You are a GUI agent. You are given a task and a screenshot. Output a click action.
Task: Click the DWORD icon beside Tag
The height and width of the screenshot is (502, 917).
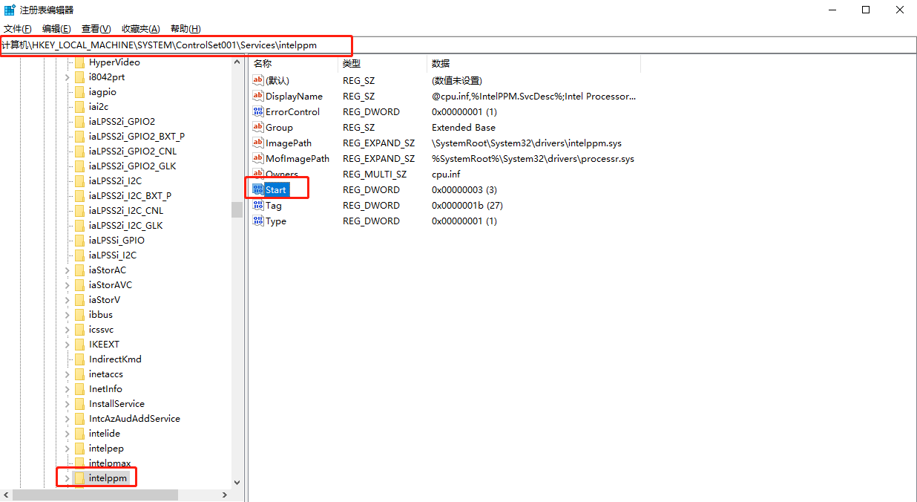258,205
